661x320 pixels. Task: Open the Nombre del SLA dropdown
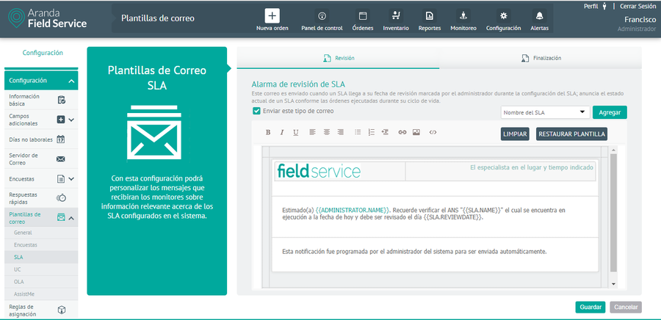tap(545, 112)
